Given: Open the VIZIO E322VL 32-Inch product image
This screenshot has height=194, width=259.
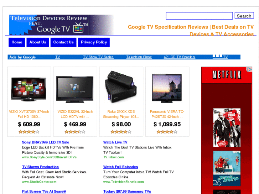Looking at the screenshot, I should point(75,89).
